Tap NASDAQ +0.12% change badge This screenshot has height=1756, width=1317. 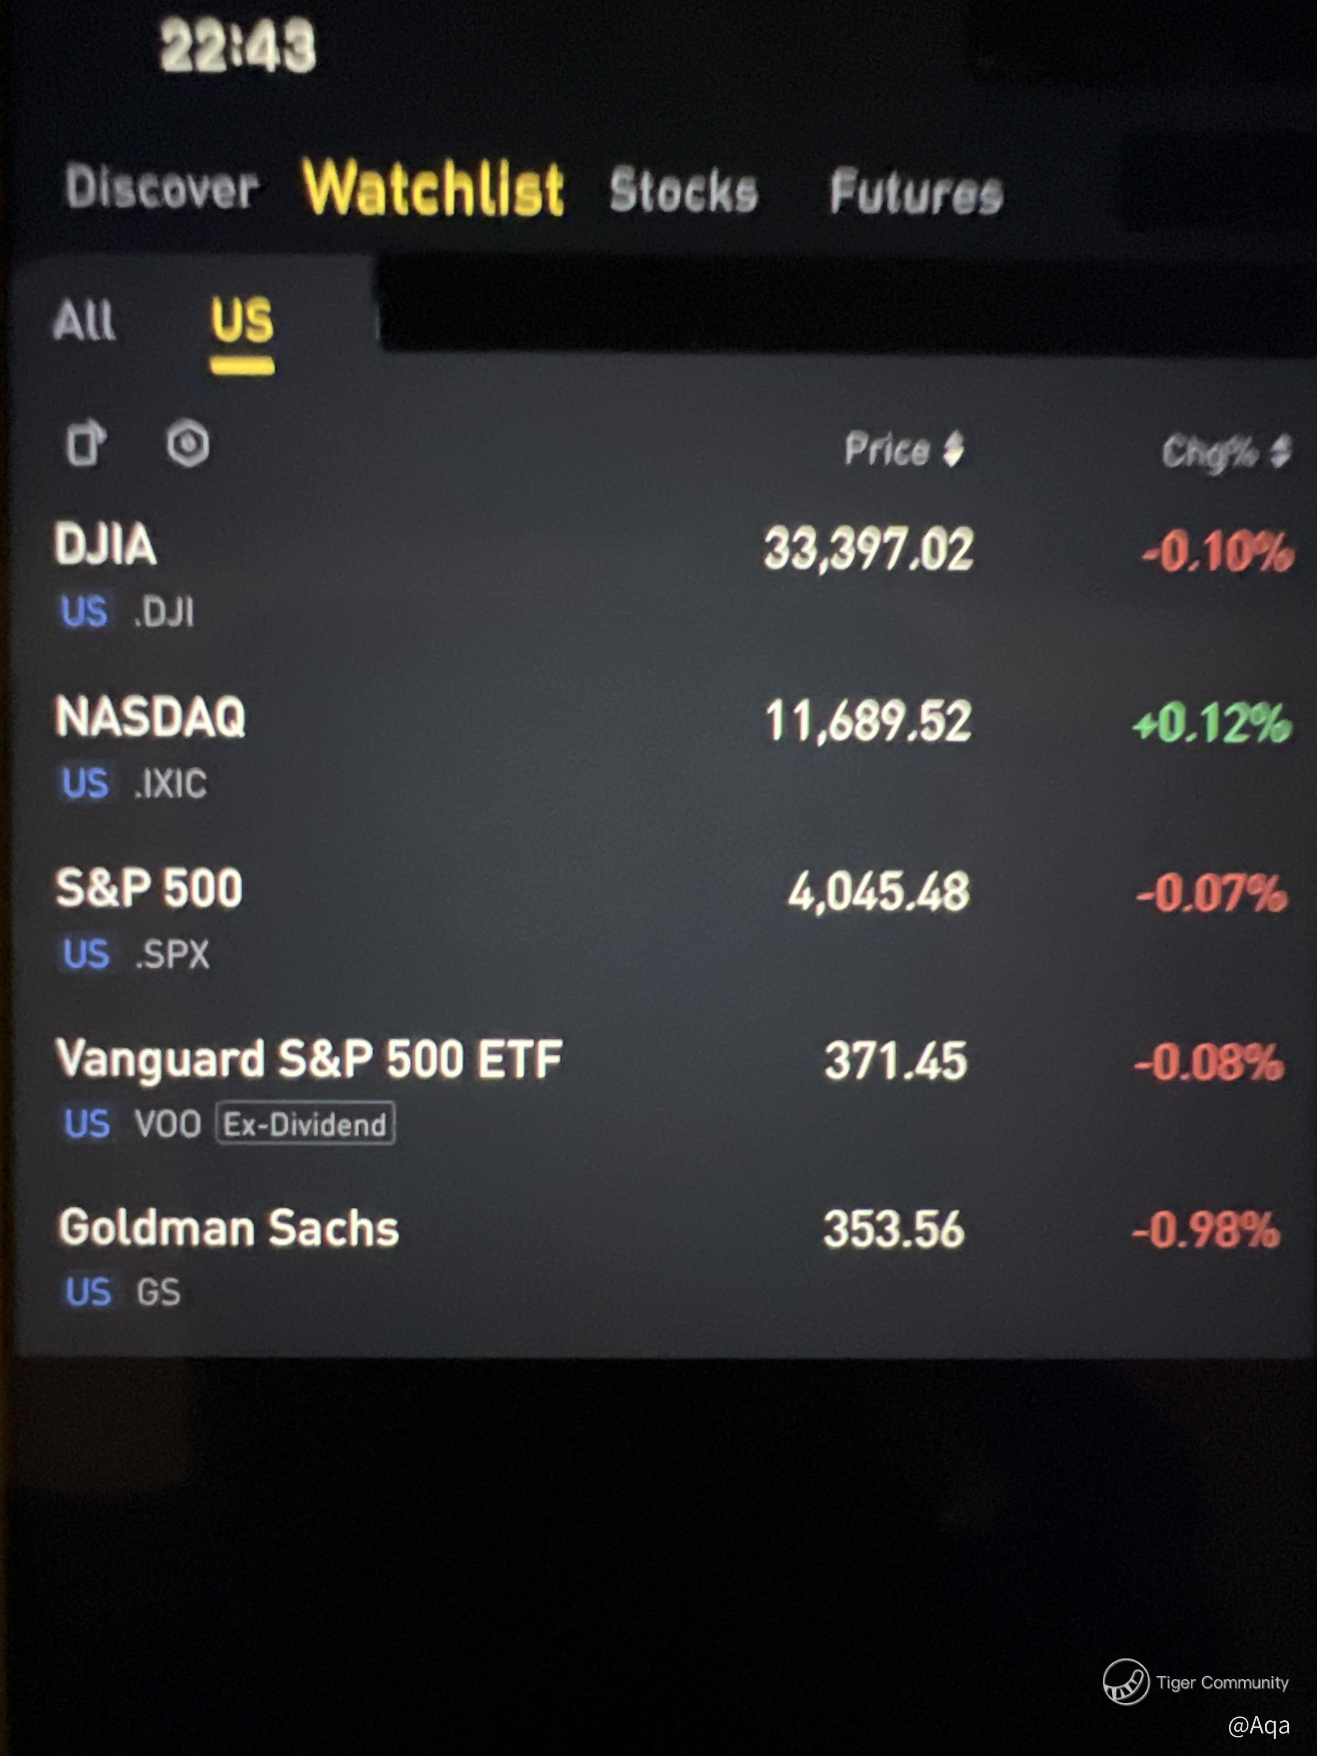coord(1212,723)
